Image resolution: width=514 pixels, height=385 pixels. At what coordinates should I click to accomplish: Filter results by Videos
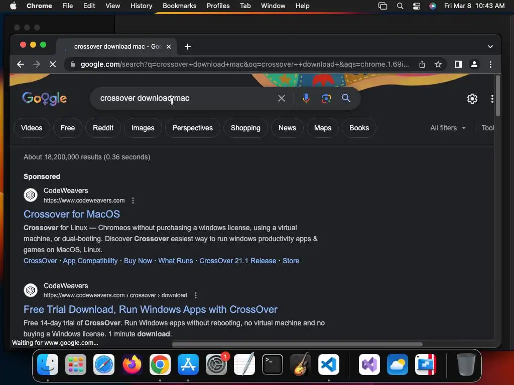[x=32, y=128]
